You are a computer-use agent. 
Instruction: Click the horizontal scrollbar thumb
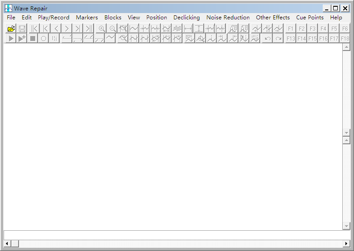[x=15, y=243]
